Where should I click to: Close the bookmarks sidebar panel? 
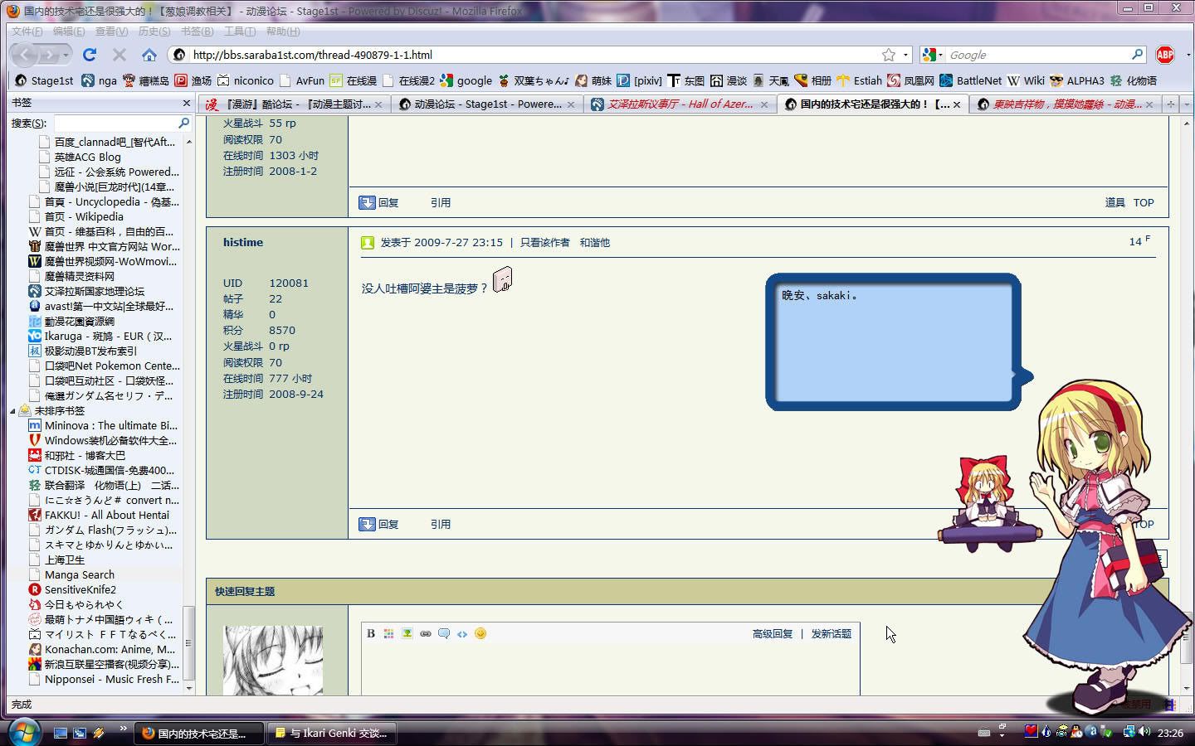(x=186, y=103)
